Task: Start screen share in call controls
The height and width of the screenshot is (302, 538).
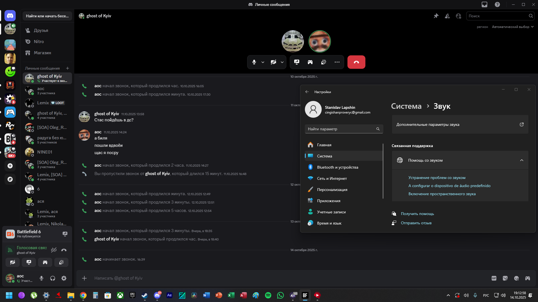Action: (x=297, y=62)
